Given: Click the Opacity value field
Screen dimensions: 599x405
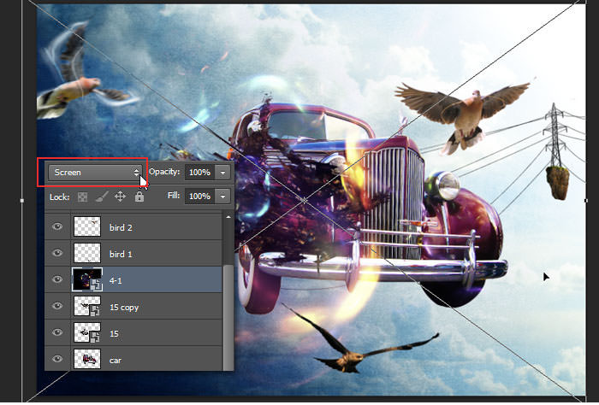Looking at the screenshot, I should 199,173.
